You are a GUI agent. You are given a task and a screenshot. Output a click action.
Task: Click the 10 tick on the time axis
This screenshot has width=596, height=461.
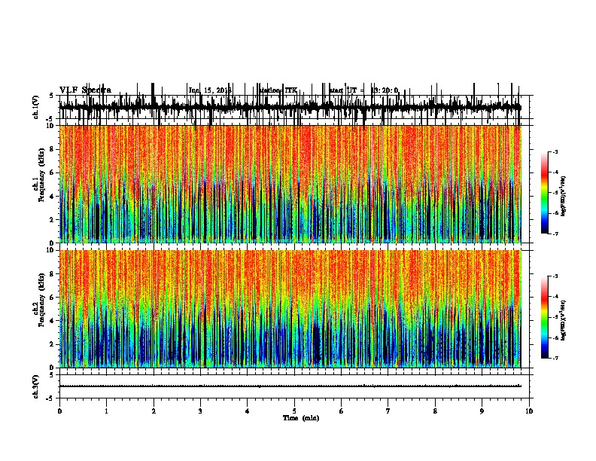click(529, 411)
